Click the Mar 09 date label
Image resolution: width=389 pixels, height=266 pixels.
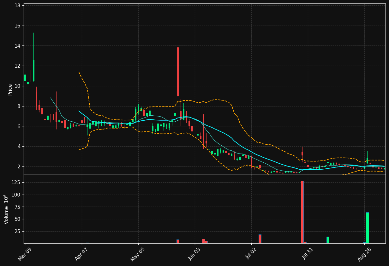(x=25, y=254)
